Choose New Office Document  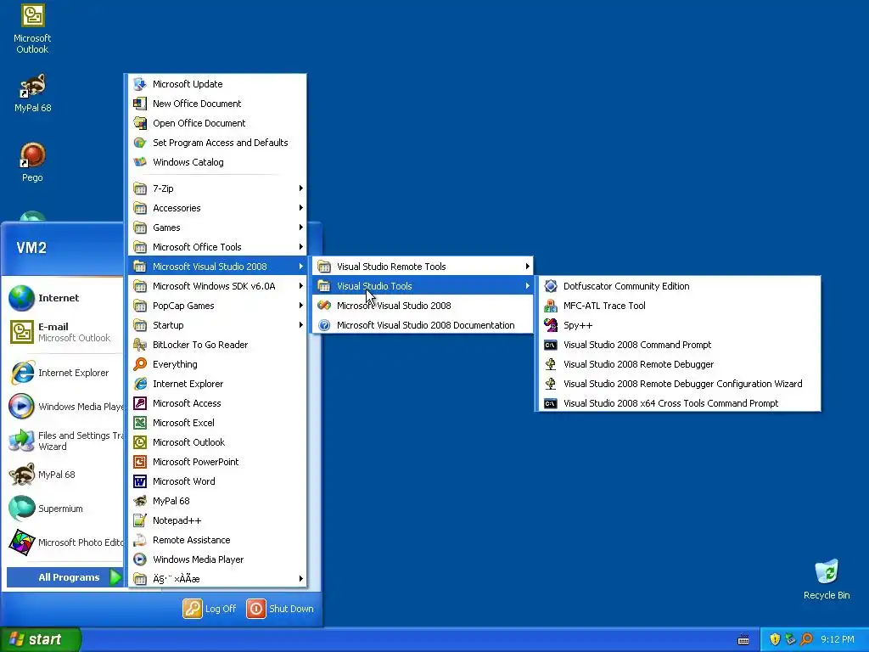pyautogui.click(x=217, y=103)
